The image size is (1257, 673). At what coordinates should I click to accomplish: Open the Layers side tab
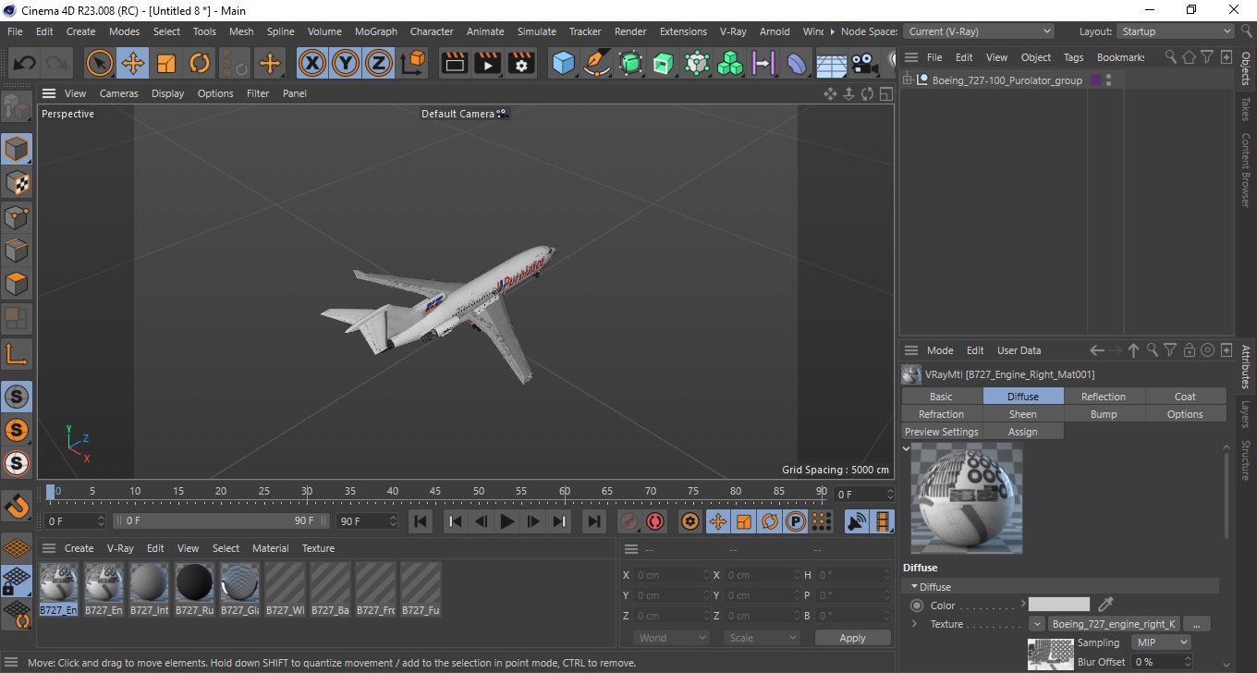coord(1246,413)
